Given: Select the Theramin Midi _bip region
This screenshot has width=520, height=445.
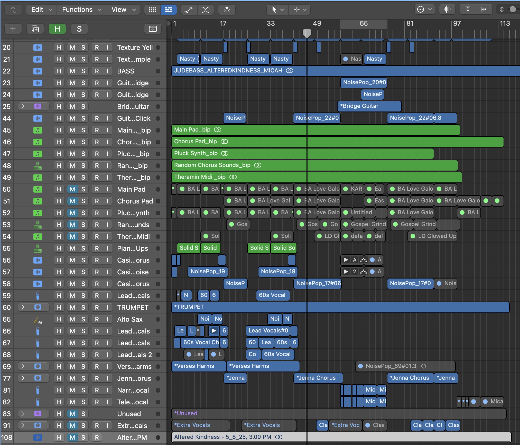Looking at the screenshot, I should point(317,177).
